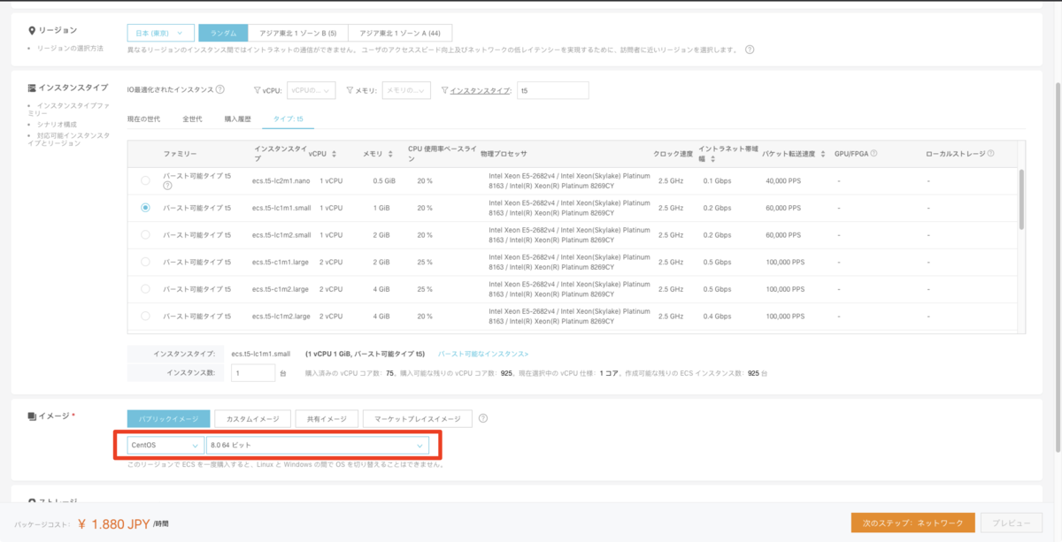Switch to タイプ: t5 tab
This screenshot has height=542, width=1062.
pos(289,118)
